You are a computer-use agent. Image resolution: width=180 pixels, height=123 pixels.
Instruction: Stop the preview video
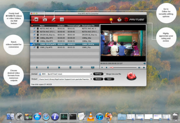(106, 67)
